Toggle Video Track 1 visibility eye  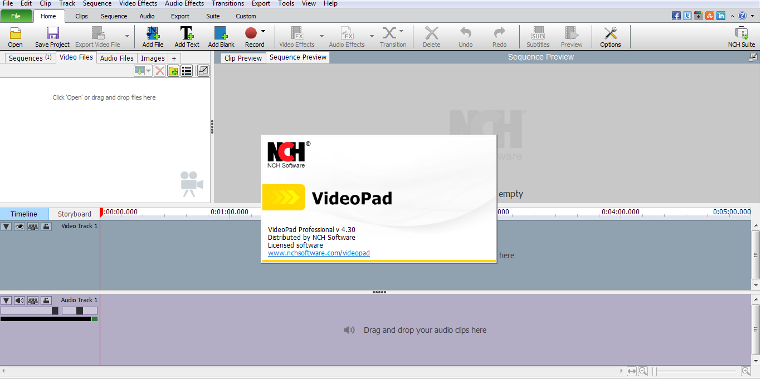coord(19,227)
